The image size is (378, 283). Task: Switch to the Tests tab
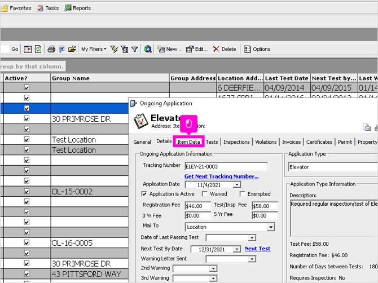click(212, 142)
